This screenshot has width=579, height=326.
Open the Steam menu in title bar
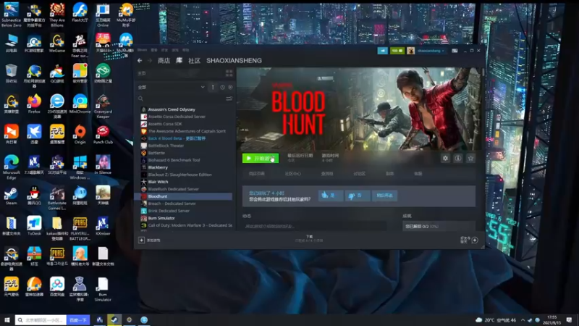click(142, 50)
